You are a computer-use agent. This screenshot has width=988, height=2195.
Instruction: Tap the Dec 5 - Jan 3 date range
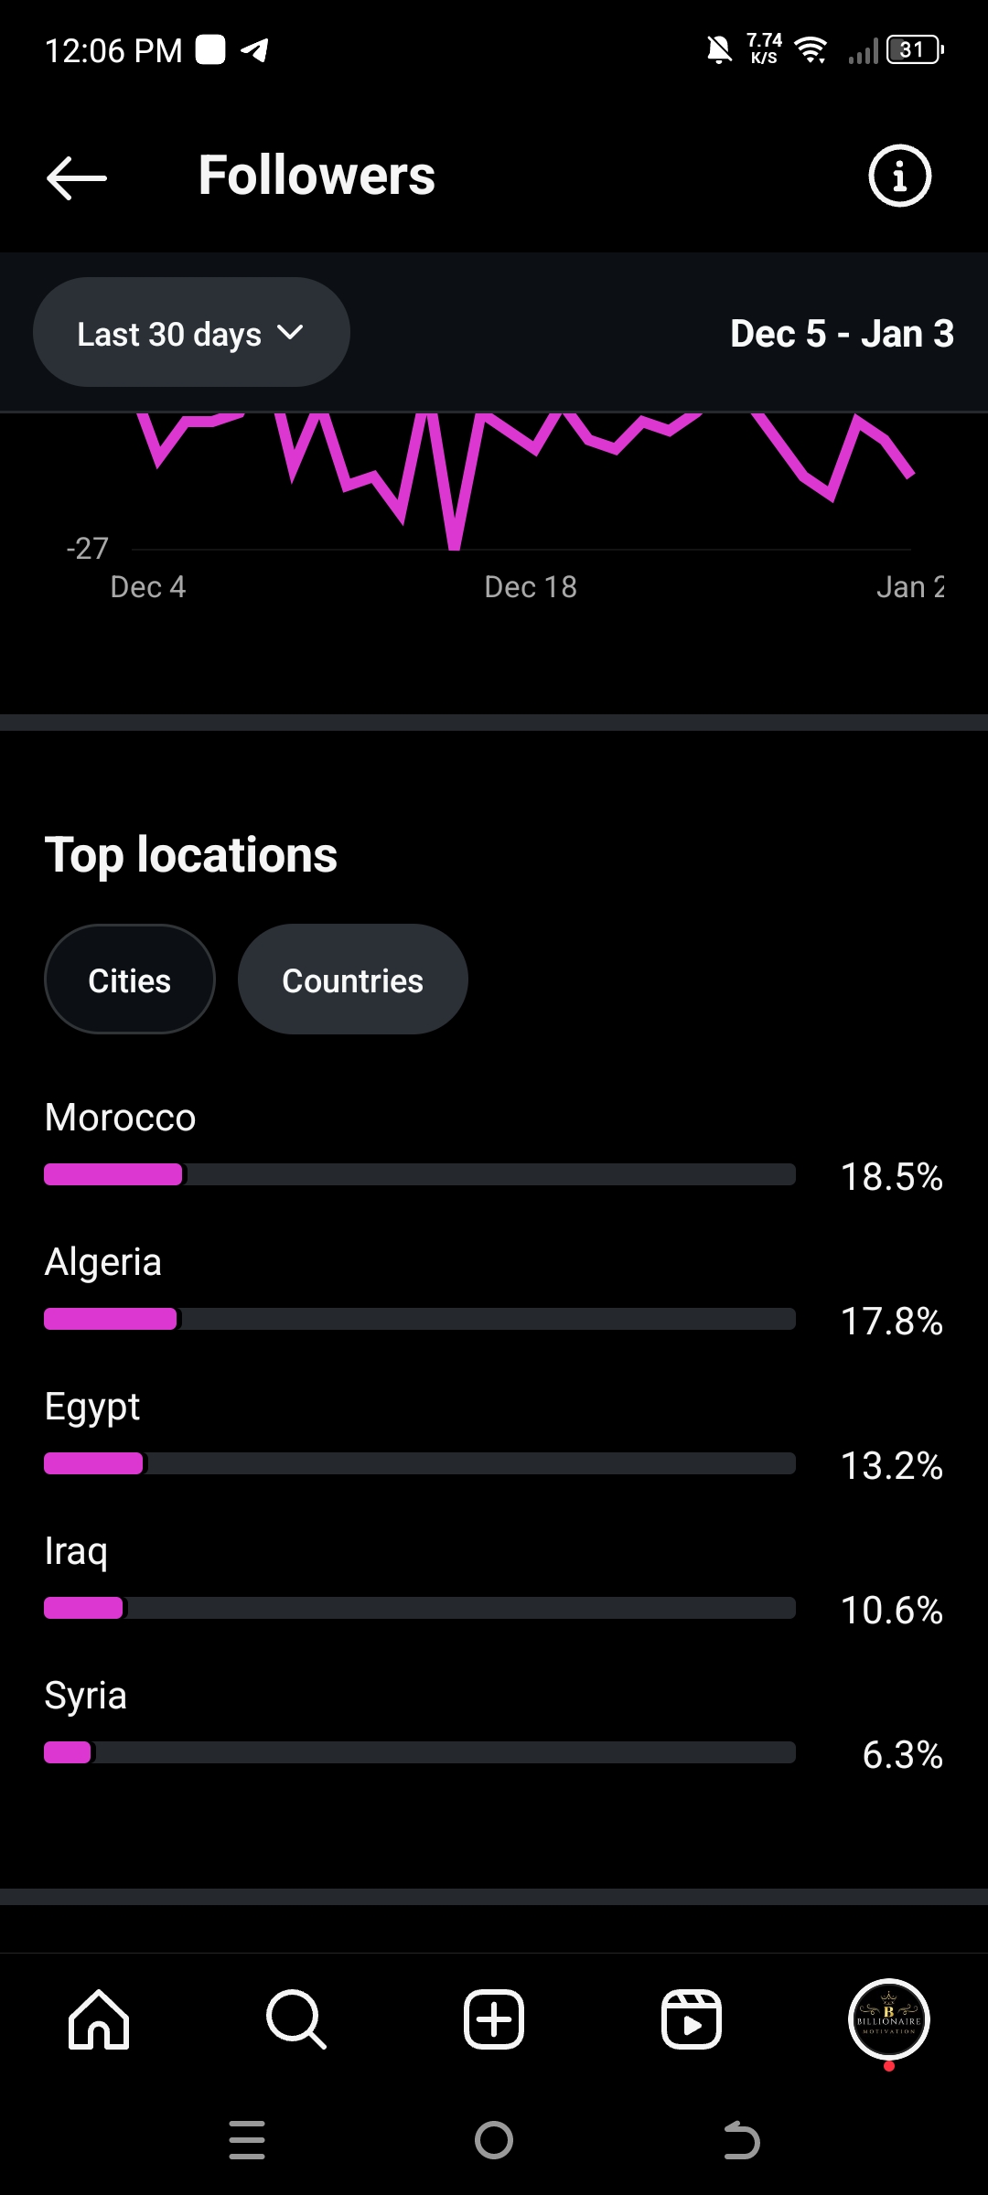click(x=842, y=334)
